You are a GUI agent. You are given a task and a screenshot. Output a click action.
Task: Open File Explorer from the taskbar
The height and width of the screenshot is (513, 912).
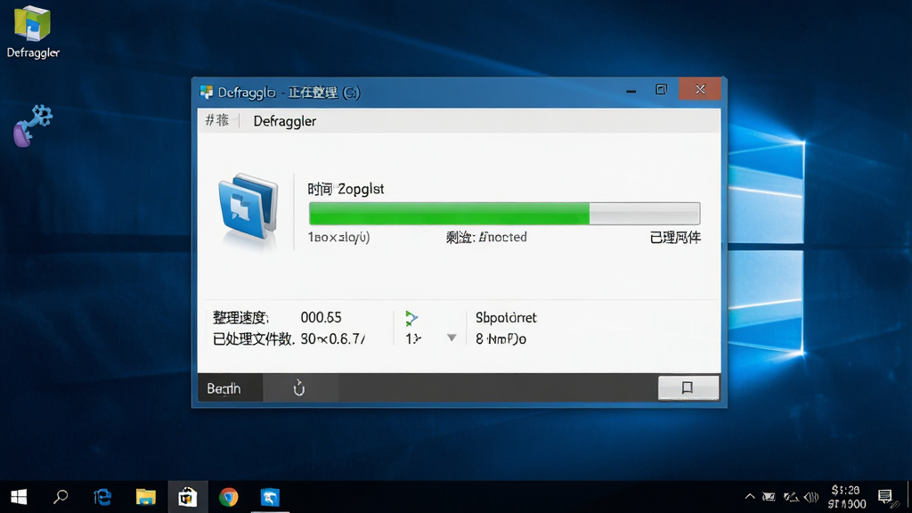coord(145,497)
